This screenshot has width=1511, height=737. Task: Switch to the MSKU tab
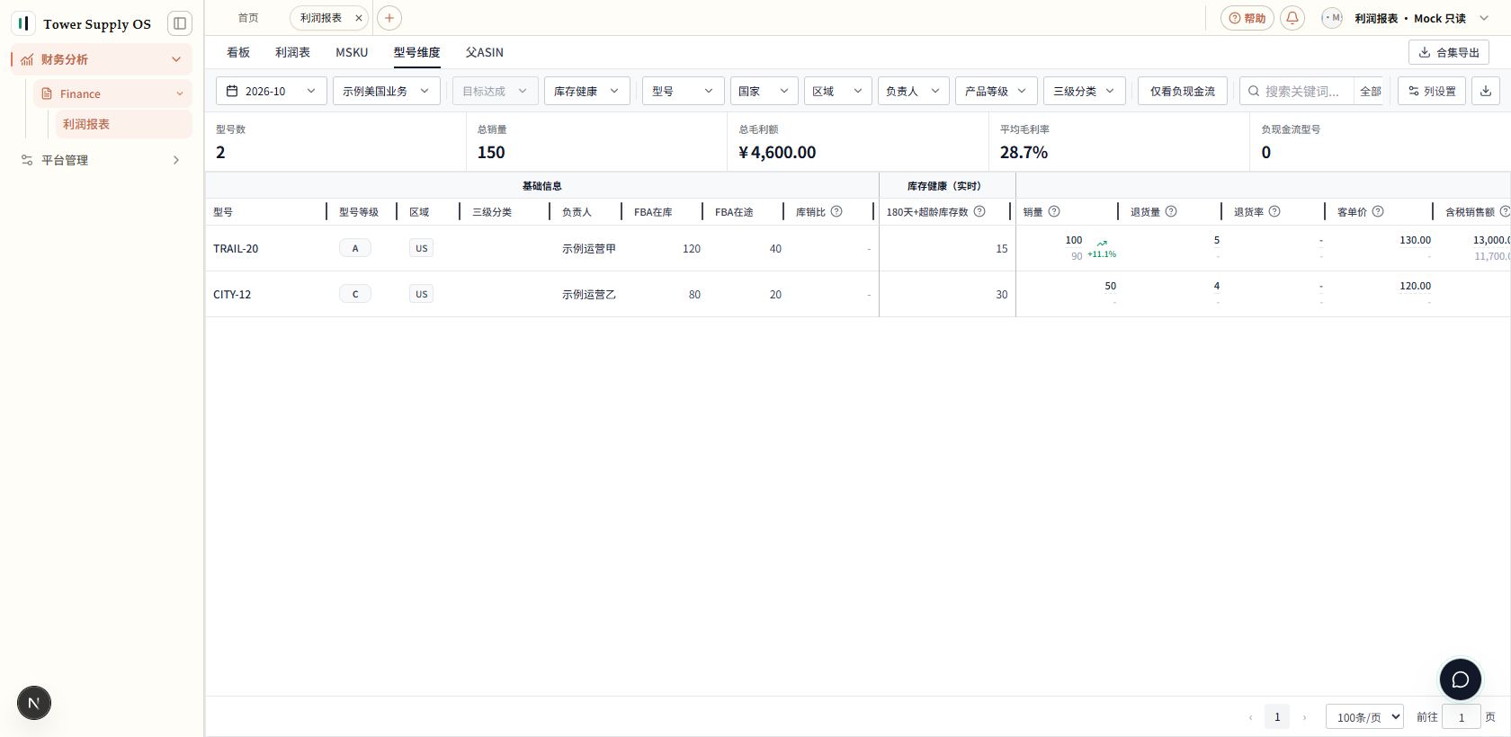352,52
